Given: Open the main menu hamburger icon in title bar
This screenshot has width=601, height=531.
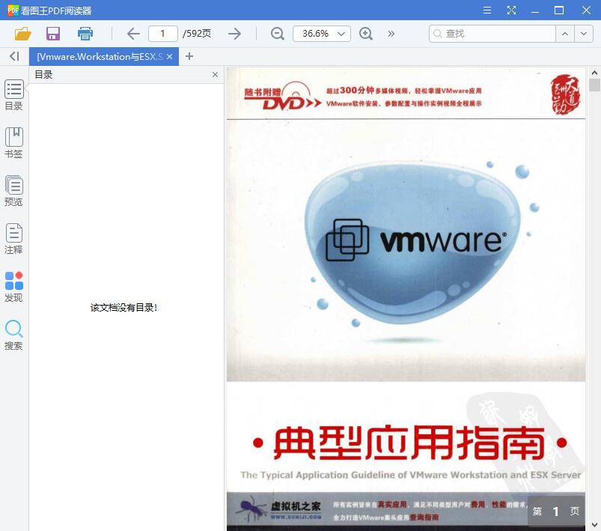Looking at the screenshot, I should (487, 10).
